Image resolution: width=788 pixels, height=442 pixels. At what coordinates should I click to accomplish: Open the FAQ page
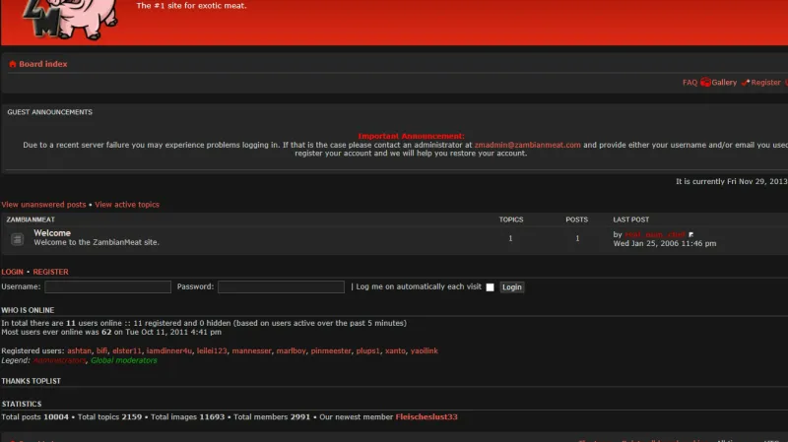[x=689, y=83]
